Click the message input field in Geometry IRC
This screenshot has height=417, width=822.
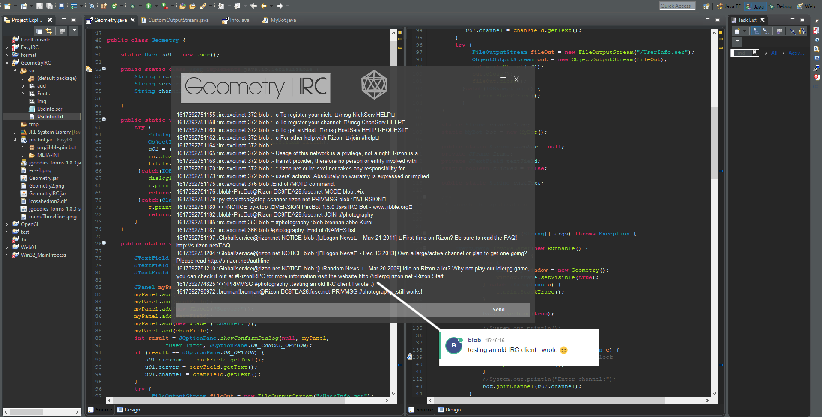pyautogui.click(x=322, y=310)
